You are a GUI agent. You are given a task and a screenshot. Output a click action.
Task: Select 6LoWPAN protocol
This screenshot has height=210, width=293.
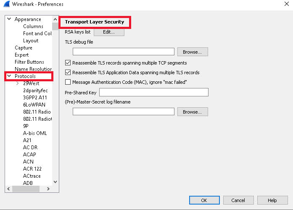34,104
